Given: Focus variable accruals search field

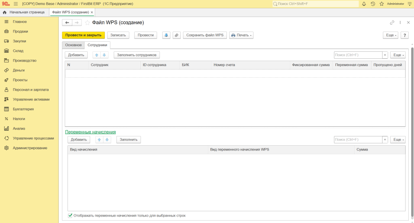Looking at the screenshot, I should [x=358, y=140].
